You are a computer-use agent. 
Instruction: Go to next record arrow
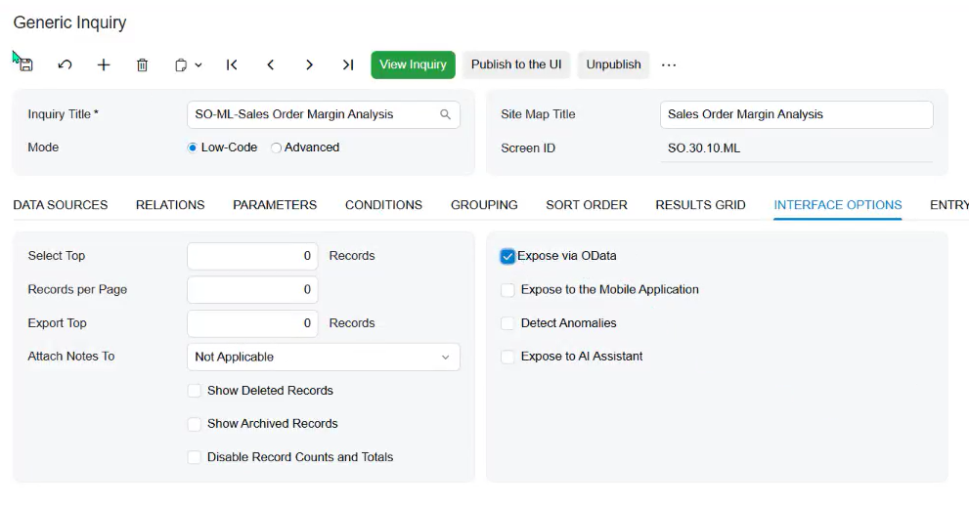[x=310, y=64]
